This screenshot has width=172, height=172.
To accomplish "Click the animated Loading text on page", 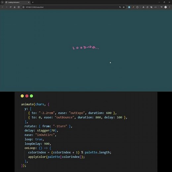I will pos(86,48).
